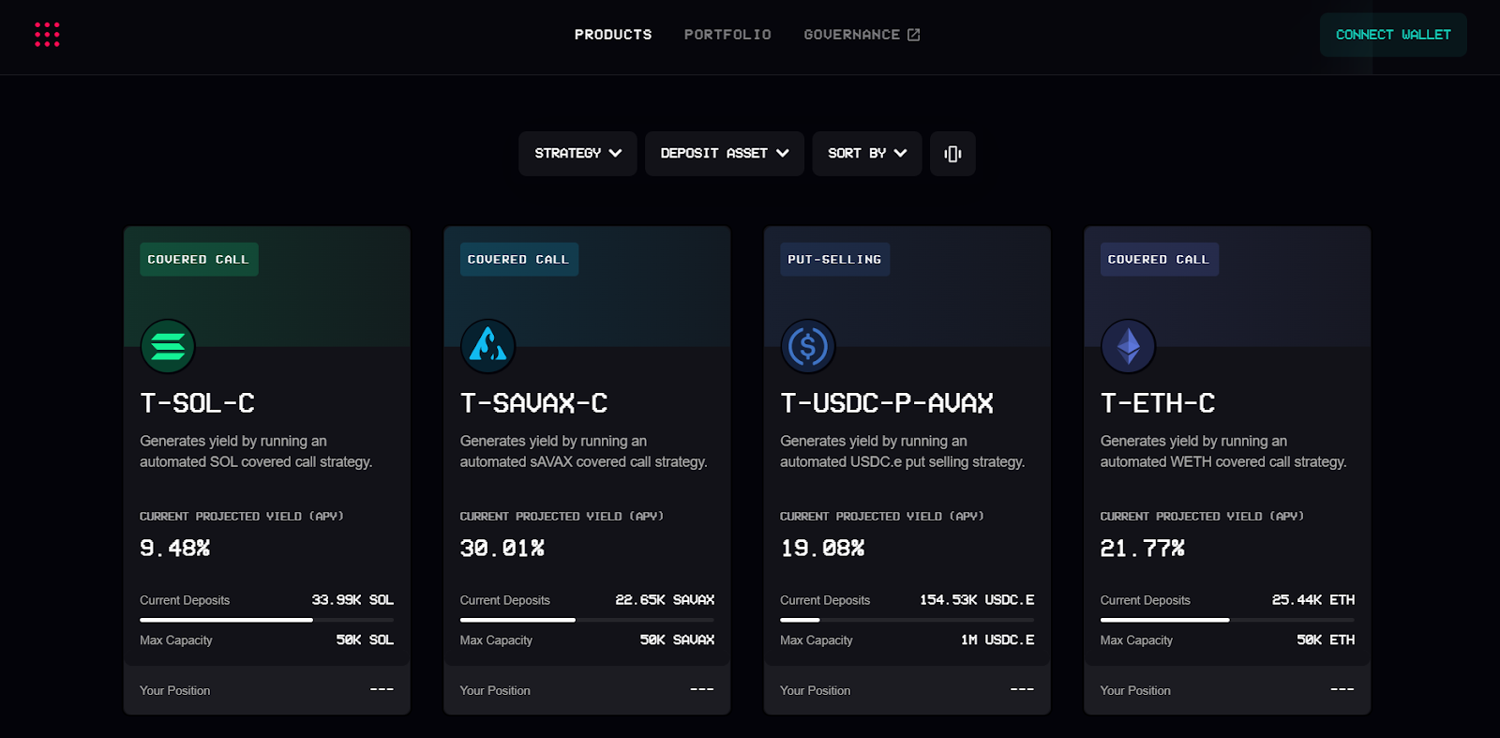Viewport: 1500px width, 738px height.
Task: Click the Put-Selling strategy tag
Action: pos(834,260)
